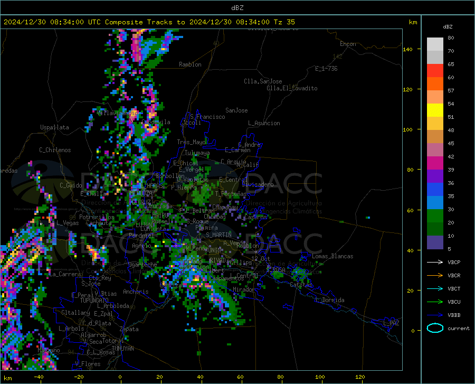Pick the light gray 70 dBZ swatch
The height and width of the screenshot is (384, 475).
[435, 44]
